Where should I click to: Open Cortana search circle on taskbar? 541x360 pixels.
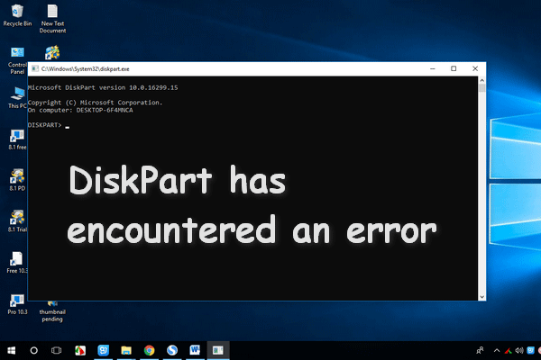pos(34,350)
